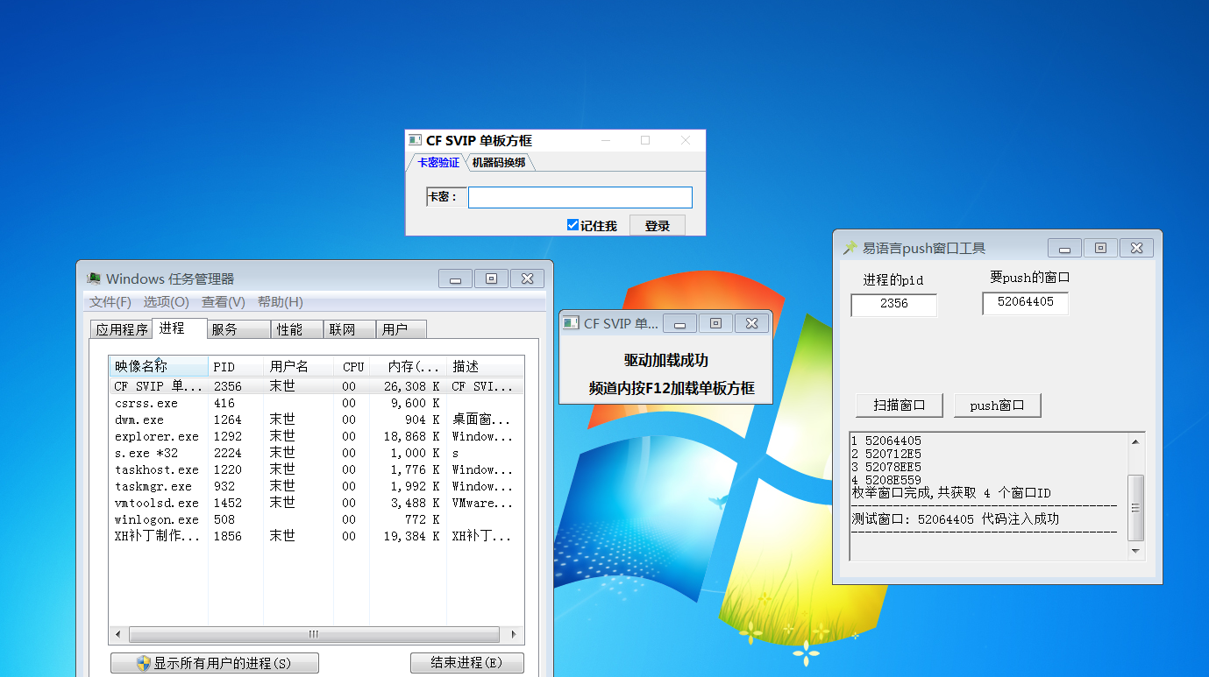Sort processes by the PID column header

click(x=236, y=366)
